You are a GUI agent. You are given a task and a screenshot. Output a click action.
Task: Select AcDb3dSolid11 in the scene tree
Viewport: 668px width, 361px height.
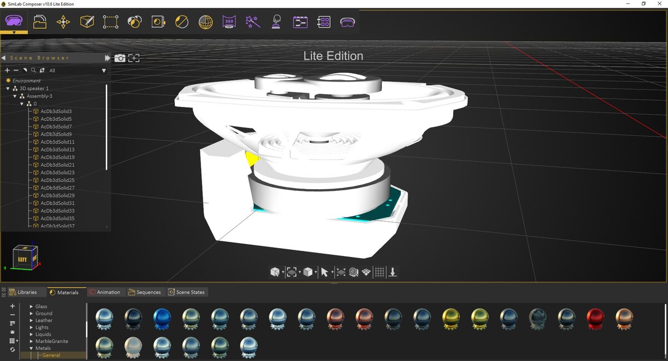57,142
